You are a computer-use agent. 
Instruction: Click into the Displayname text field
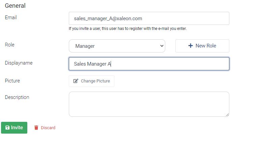(x=149, y=64)
